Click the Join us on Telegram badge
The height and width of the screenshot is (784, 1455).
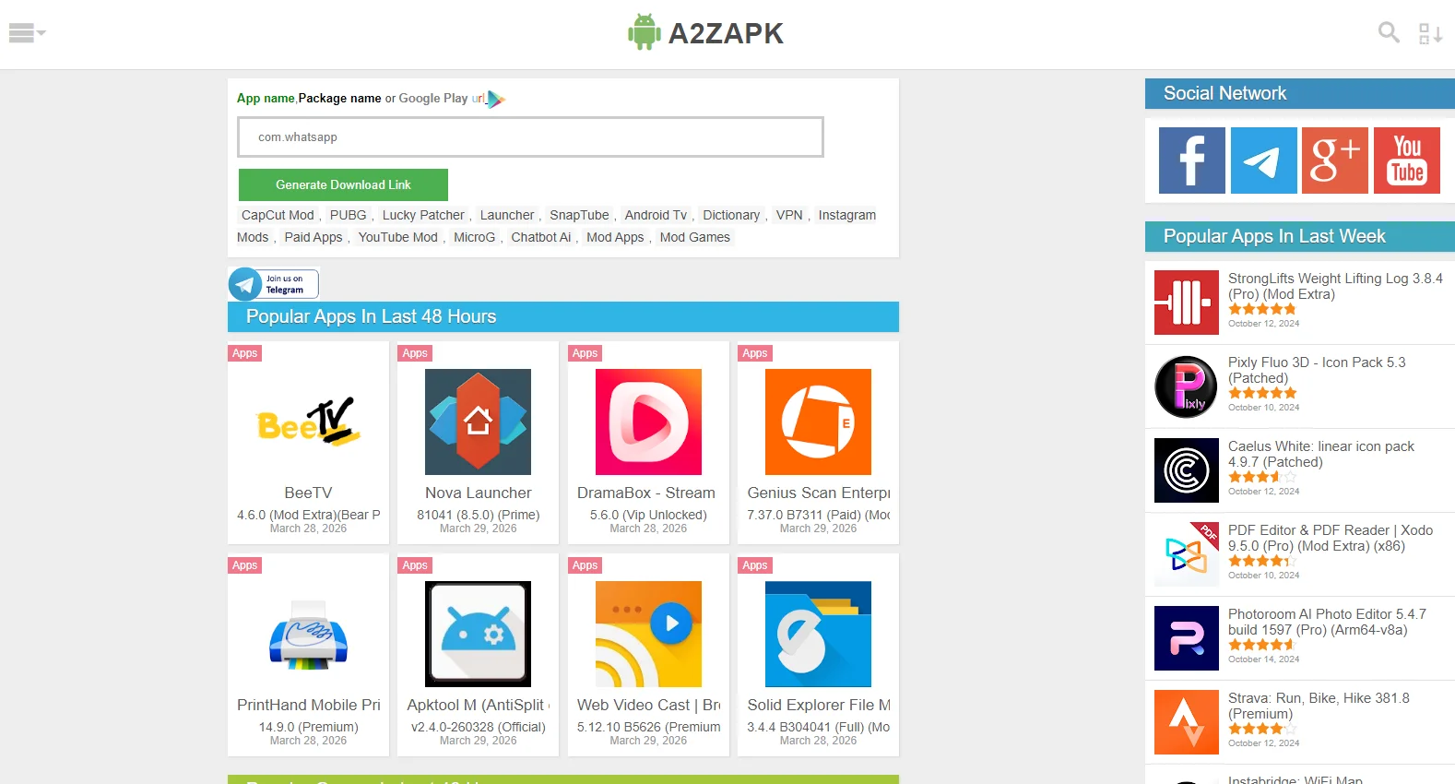tap(274, 283)
